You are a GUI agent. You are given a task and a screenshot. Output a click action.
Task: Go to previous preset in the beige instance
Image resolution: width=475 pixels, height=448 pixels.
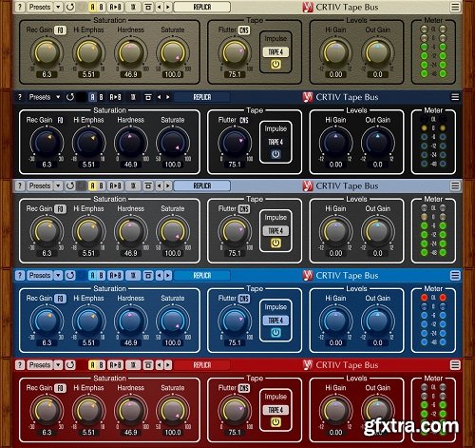[160, 7]
